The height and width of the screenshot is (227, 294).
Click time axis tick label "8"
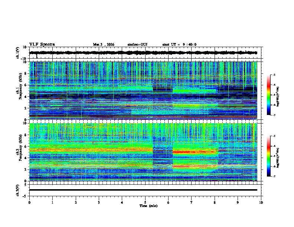pos(215,203)
